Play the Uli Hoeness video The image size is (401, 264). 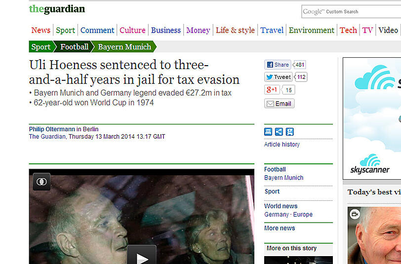click(141, 256)
